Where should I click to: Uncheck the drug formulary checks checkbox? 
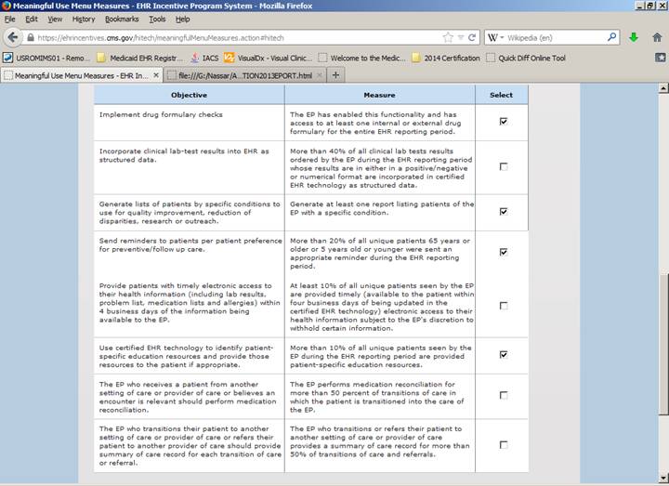pyautogui.click(x=503, y=121)
